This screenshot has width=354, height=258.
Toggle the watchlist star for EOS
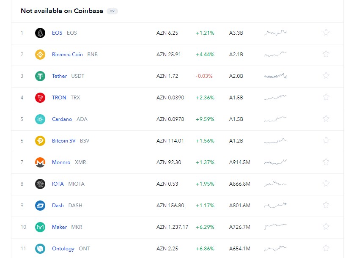326,33
